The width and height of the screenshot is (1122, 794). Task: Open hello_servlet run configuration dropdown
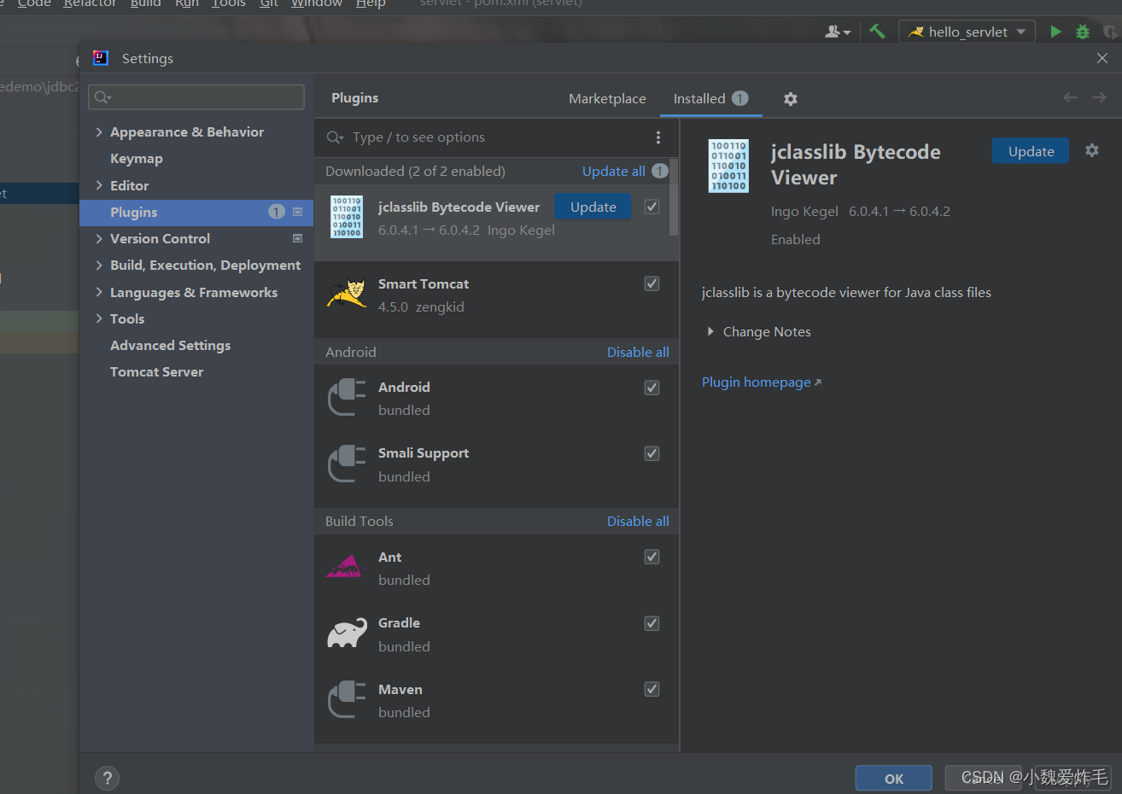point(967,32)
